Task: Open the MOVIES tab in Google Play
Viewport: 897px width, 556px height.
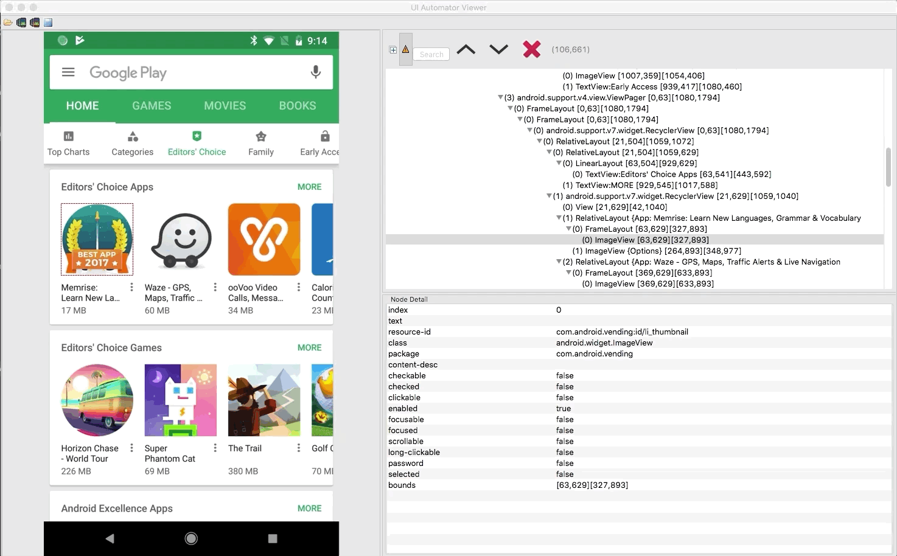Action: point(225,105)
